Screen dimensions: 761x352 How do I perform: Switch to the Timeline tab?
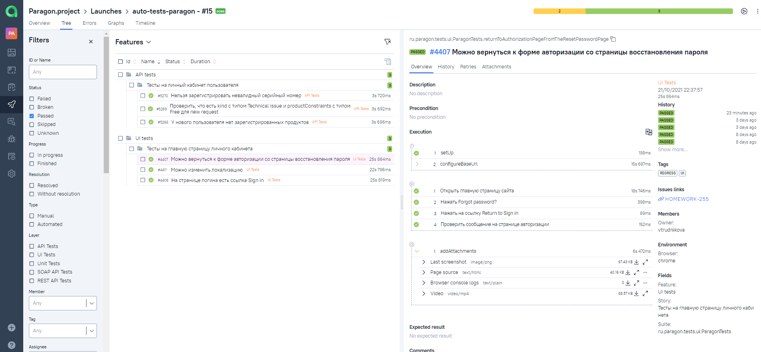click(x=145, y=23)
